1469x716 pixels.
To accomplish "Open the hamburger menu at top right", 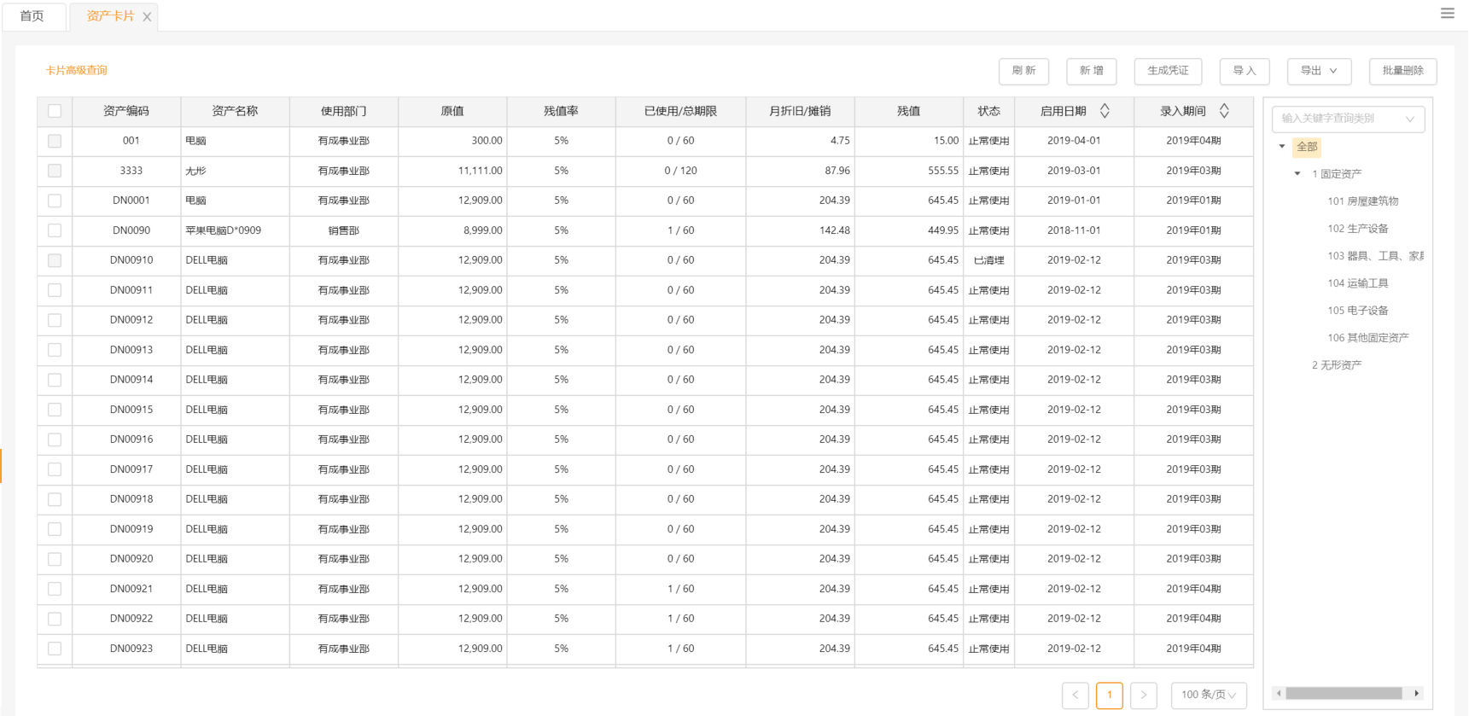I will 1447,14.
